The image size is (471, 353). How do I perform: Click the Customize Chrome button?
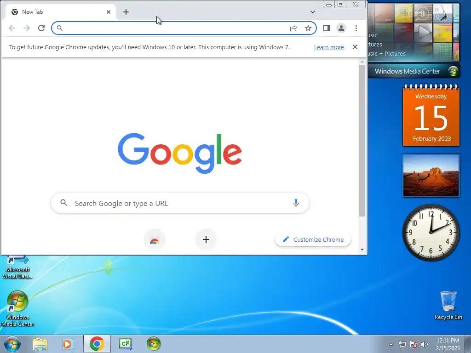(313, 239)
